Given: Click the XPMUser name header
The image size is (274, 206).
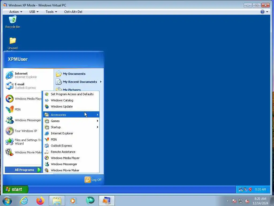Looking at the screenshot, I should [18, 59].
